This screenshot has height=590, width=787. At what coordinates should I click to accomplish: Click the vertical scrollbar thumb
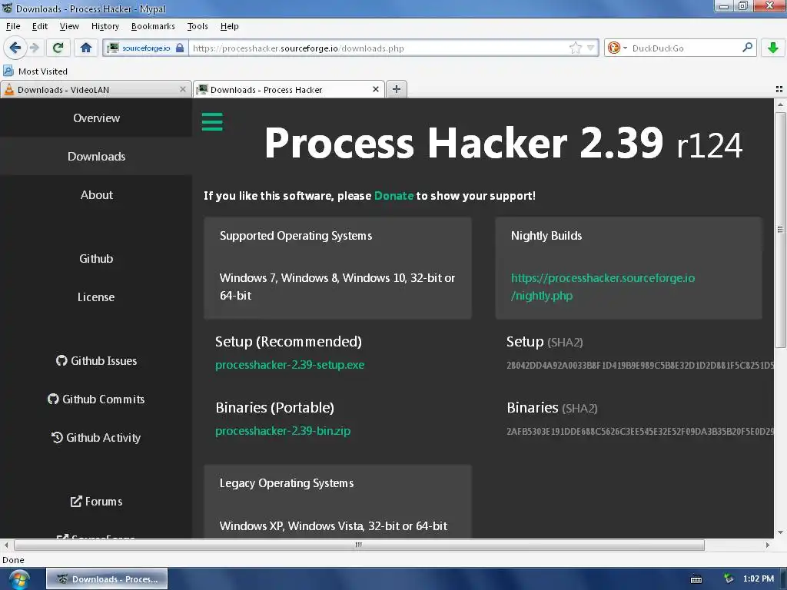780,230
